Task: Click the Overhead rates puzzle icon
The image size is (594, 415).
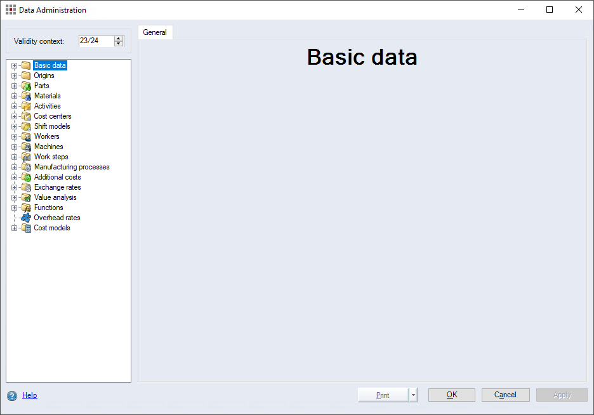Action: pos(26,218)
